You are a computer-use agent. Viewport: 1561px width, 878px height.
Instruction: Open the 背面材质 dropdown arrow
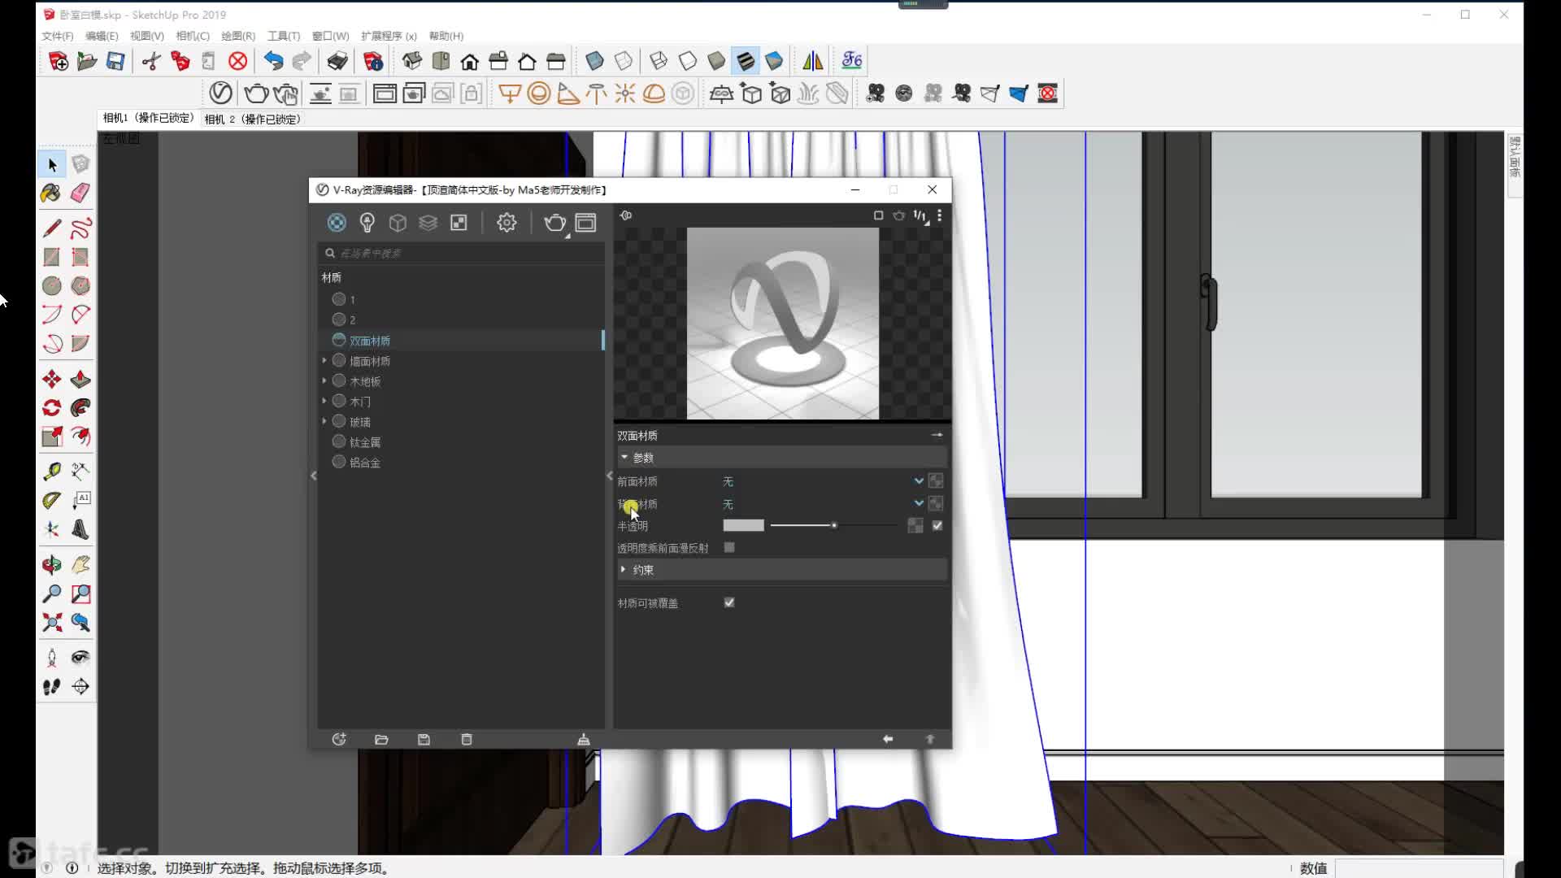tap(919, 503)
